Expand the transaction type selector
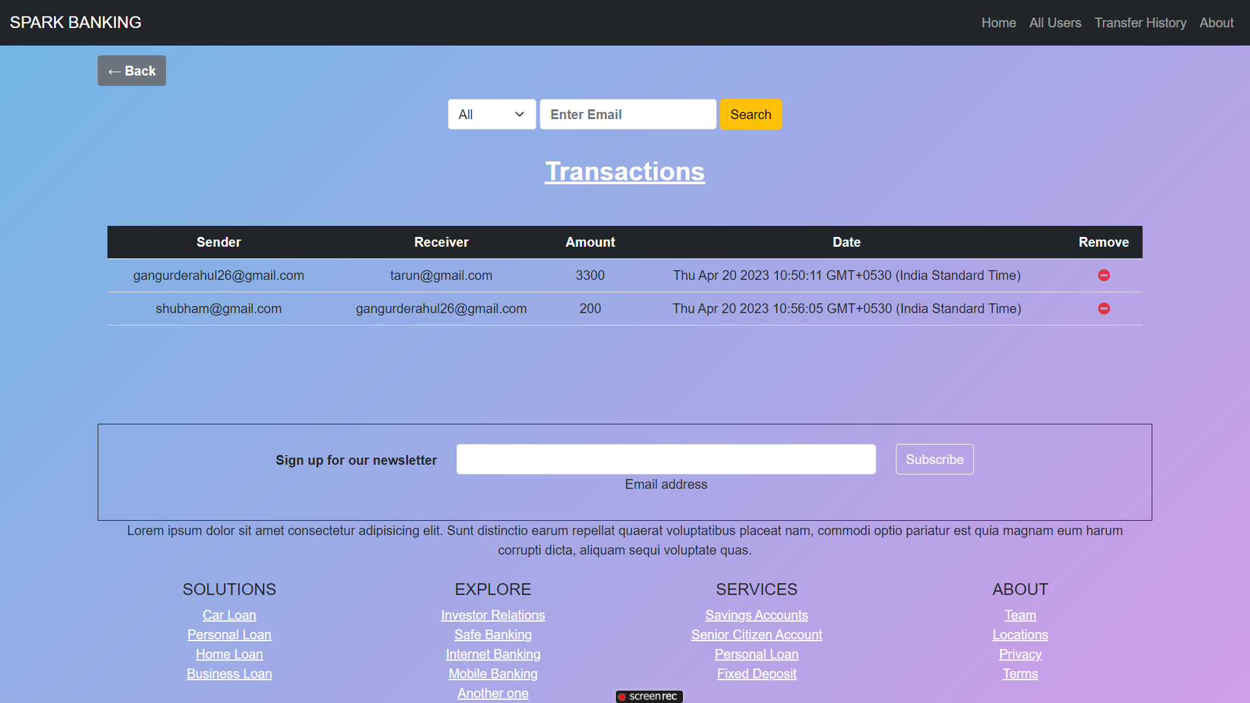 [492, 114]
